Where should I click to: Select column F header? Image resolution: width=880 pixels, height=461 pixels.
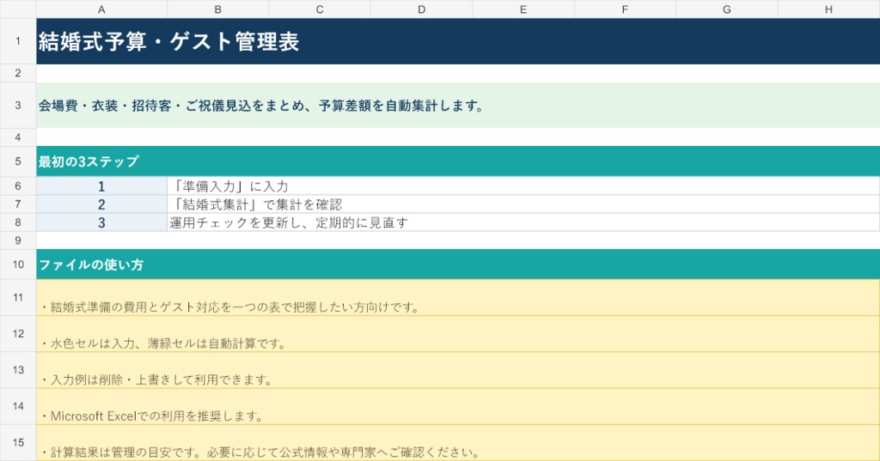pos(626,9)
